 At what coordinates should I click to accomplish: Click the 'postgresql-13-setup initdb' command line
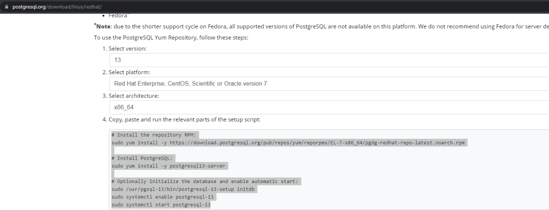tap(184, 189)
